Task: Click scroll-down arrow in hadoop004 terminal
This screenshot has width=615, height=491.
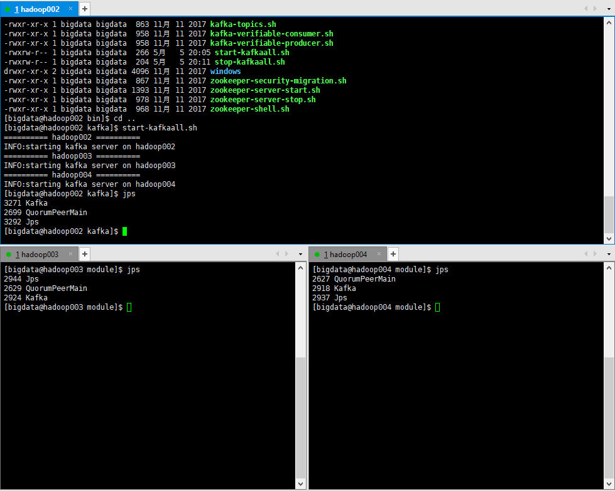Action: (609, 484)
